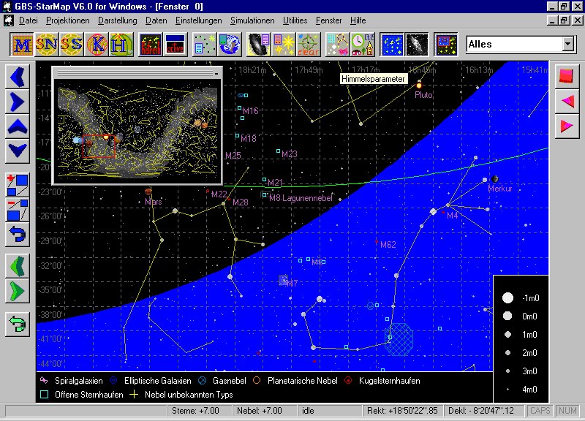
Task: Open the Projektionen menu
Action: (x=67, y=20)
